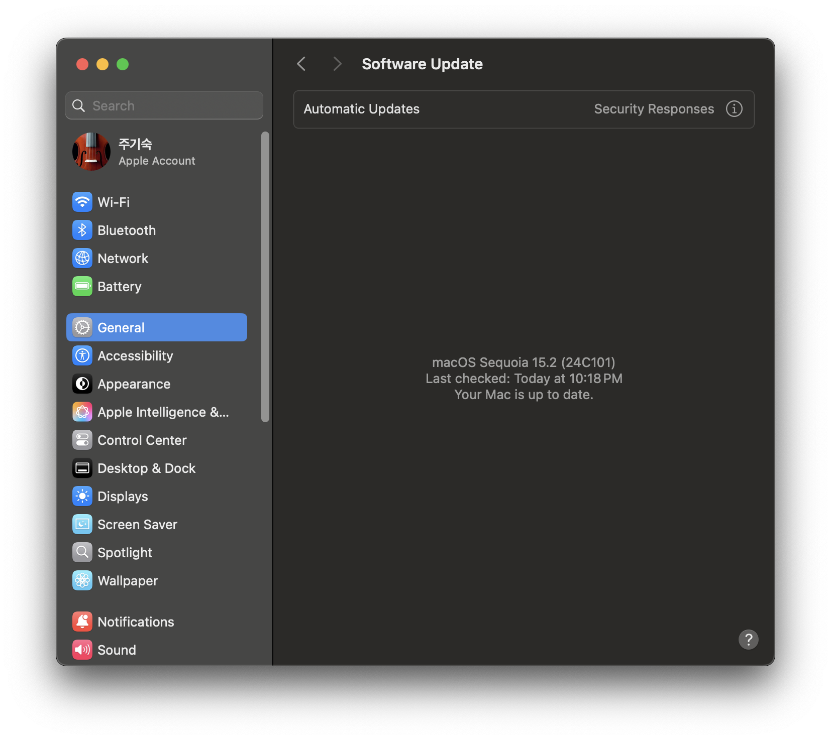Click the Last checked timestamp text
Image resolution: width=831 pixels, height=740 pixels.
click(524, 379)
